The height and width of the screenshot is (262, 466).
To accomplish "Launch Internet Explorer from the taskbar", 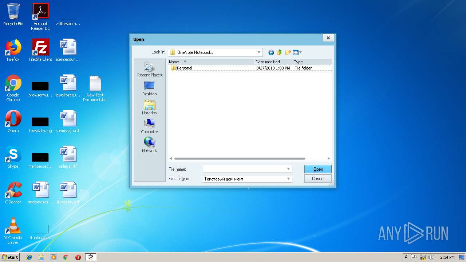I will (x=29, y=257).
